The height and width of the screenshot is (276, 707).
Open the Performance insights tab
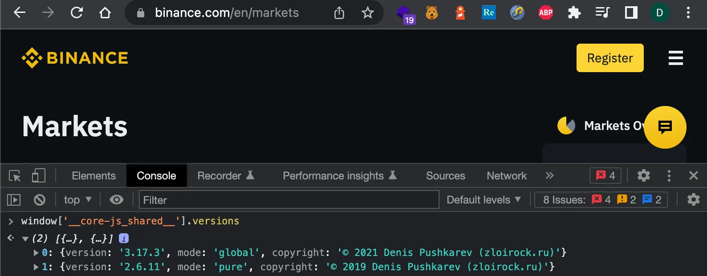[340, 176]
